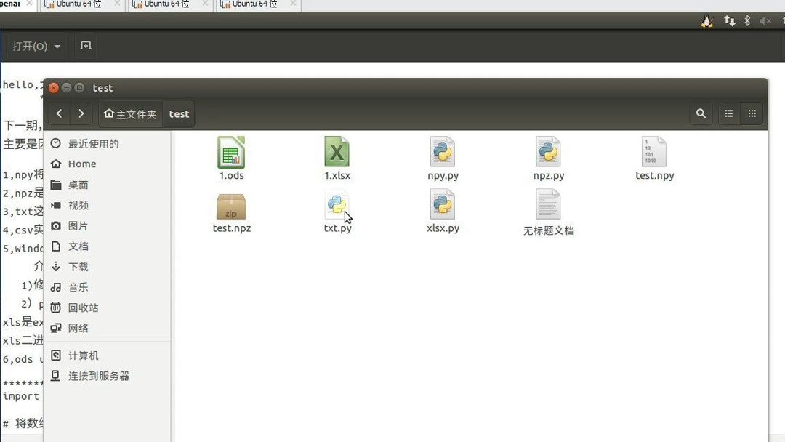Select 下载 in the sidebar
Image resolution: width=785 pixels, height=442 pixels.
click(79, 267)
